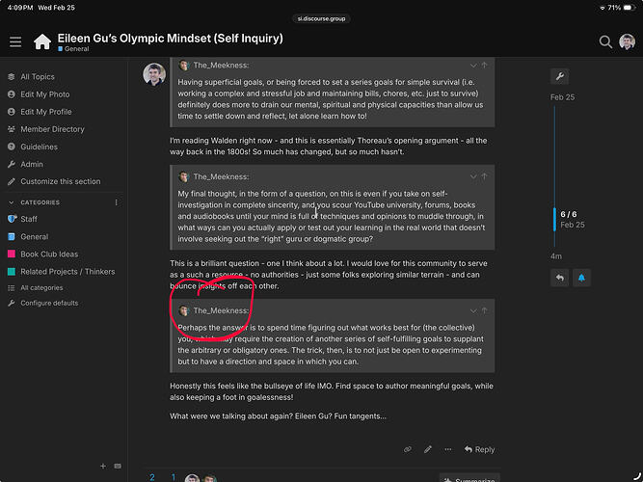This screenshot has height=482, width=643.
Task: Click the Reply button under the post
Action: 479,449
